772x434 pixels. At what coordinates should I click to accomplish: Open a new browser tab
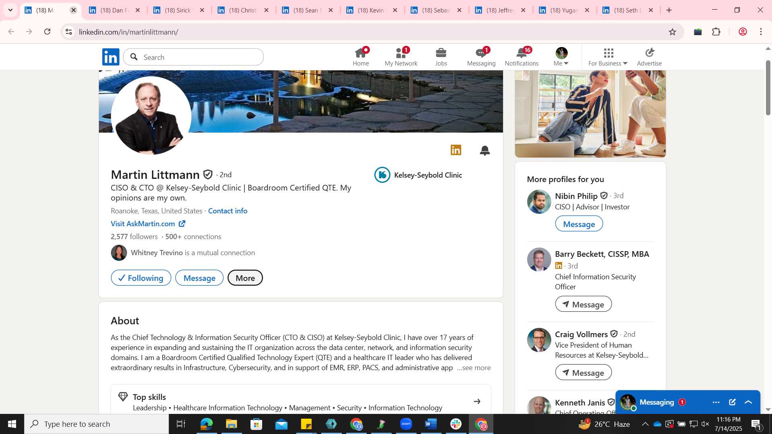(669, 10)
